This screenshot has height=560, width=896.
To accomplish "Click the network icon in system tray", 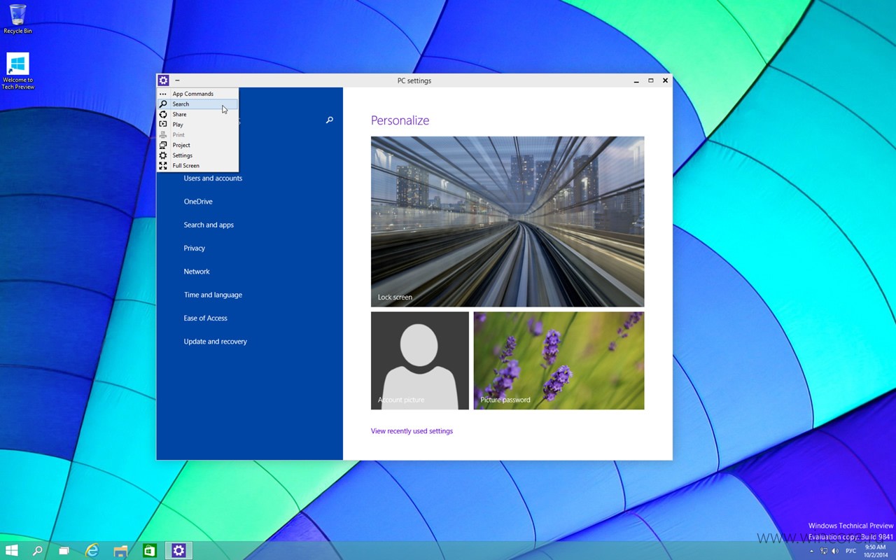I will coord(824,551).
